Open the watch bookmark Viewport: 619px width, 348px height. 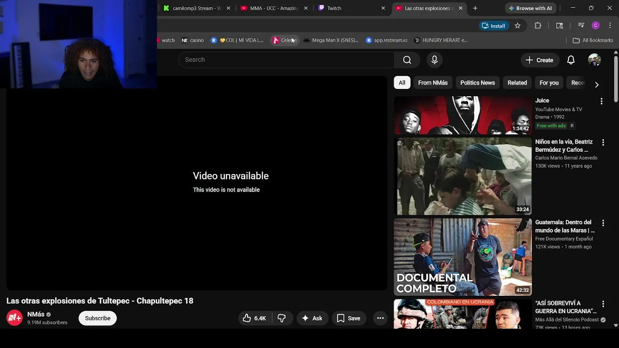[167, 40]
